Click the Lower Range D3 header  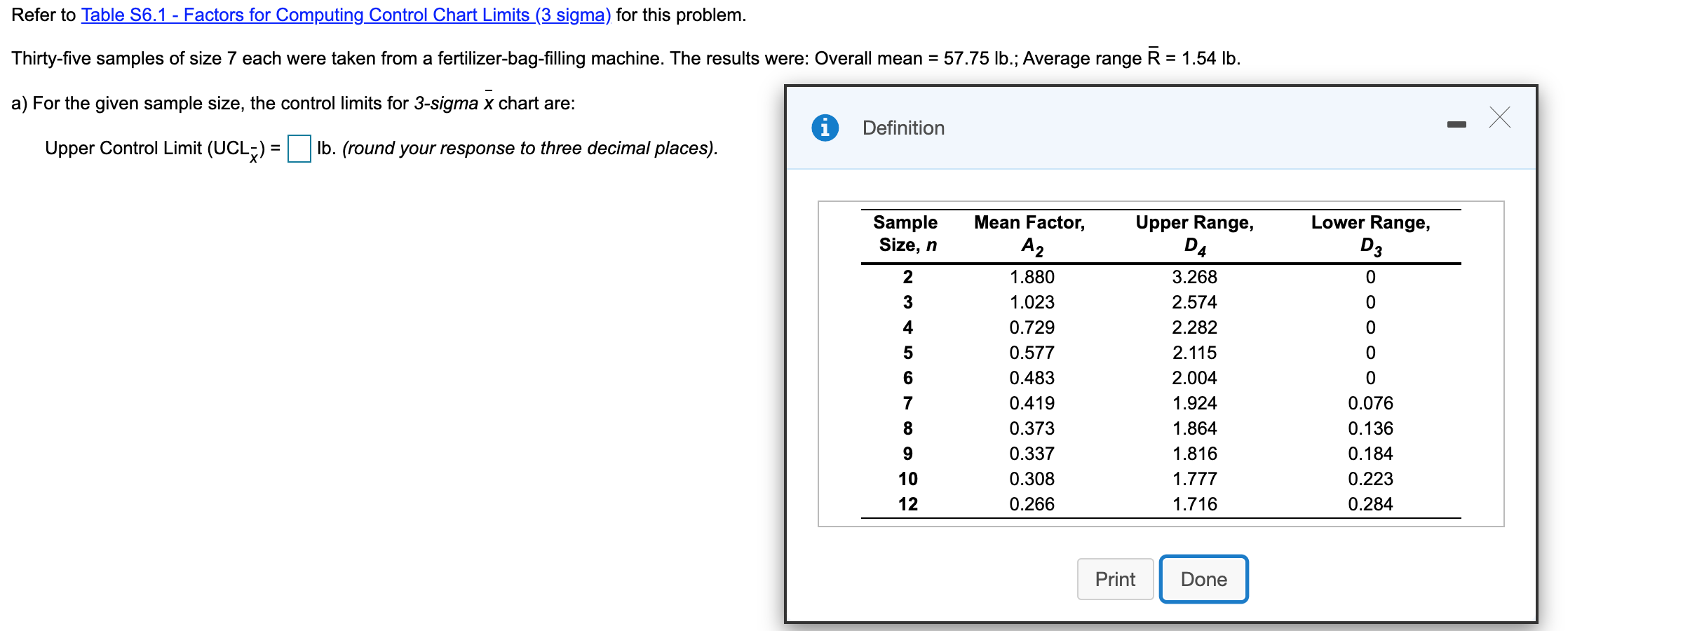pyautogui.click(x=1367, y=233)
